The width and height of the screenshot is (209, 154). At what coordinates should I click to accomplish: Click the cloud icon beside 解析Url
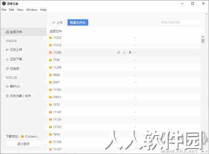[x=7, y=86]
